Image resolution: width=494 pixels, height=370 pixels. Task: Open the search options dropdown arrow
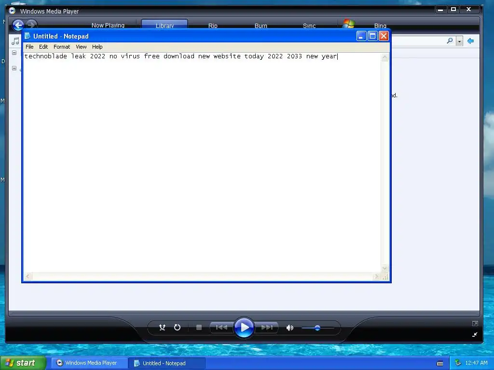459,41
